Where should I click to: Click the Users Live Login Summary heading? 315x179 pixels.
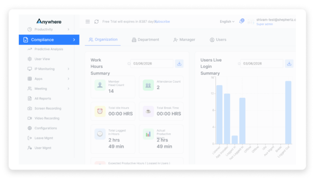coord(211,67)
